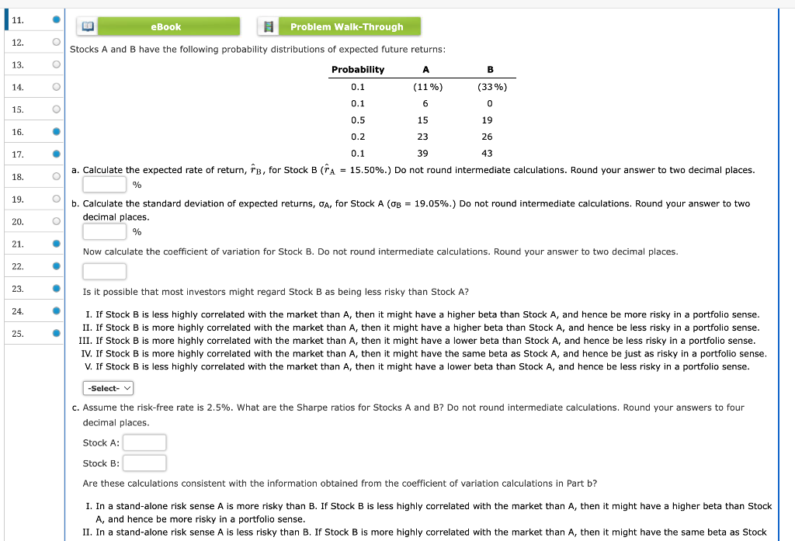This screenshot has width=795, height=541.
Task: Click the Stock A Sharpe ratio field
Action: [145, 442]
